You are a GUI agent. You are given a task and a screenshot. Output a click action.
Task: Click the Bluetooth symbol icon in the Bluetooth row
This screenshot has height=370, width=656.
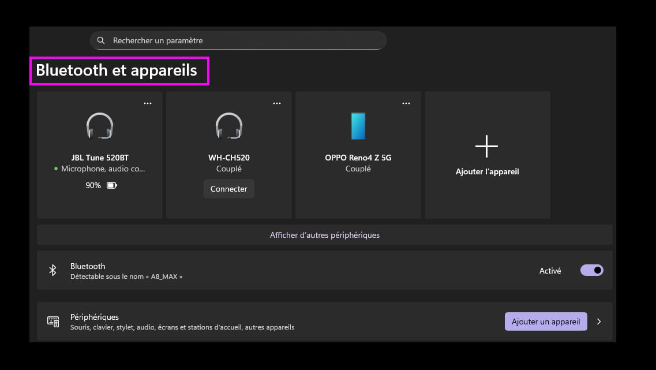(53, 270)
